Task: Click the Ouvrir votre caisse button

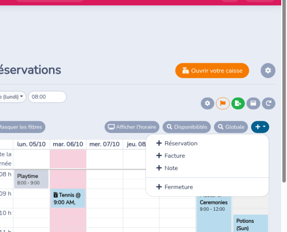Action: [x=212, y=71]
